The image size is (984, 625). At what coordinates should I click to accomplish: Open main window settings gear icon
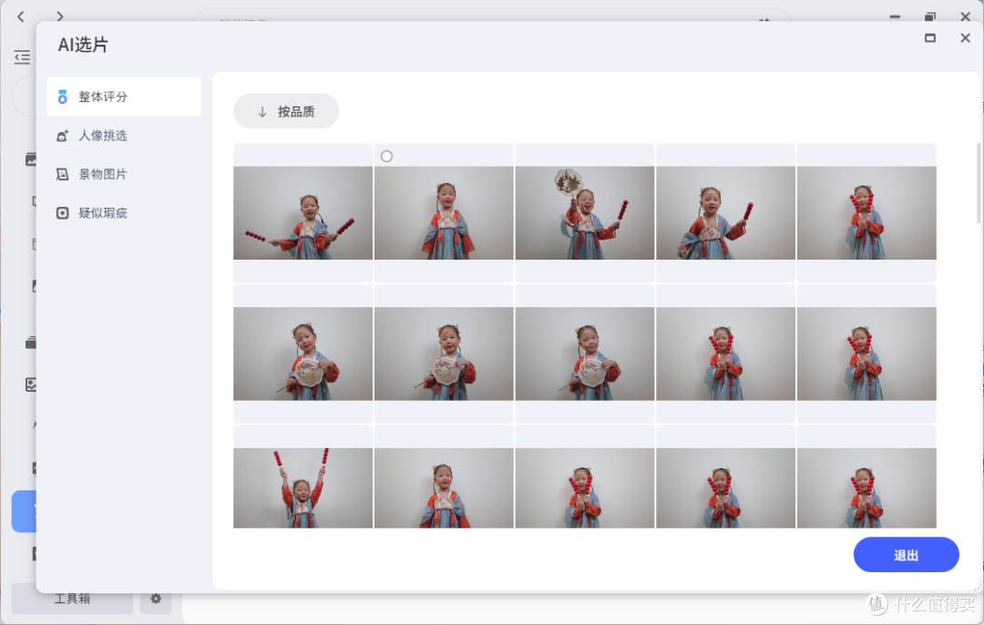(156, 599)
